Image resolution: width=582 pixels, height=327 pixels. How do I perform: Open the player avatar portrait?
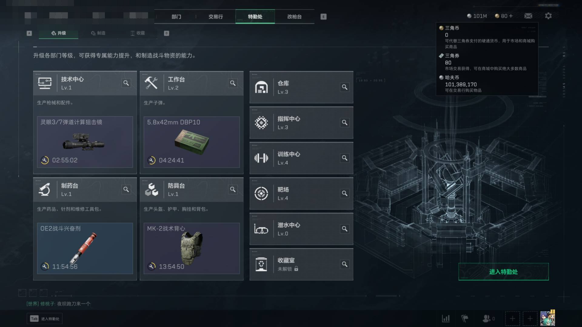(547, 318)
